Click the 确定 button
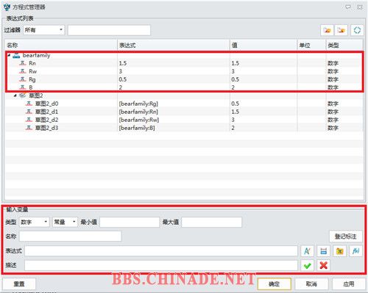The height and width of the screenshot is (293, 368). coord(275,284)
